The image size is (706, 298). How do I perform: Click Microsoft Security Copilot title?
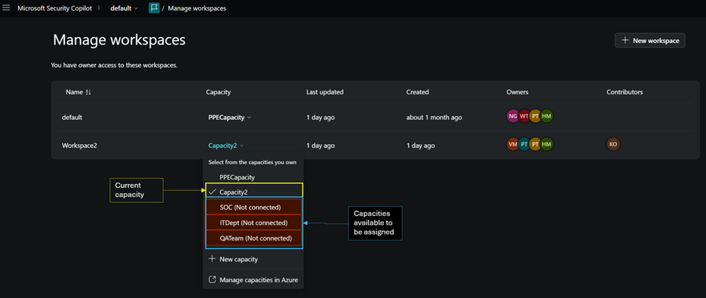tap(55, 8)
